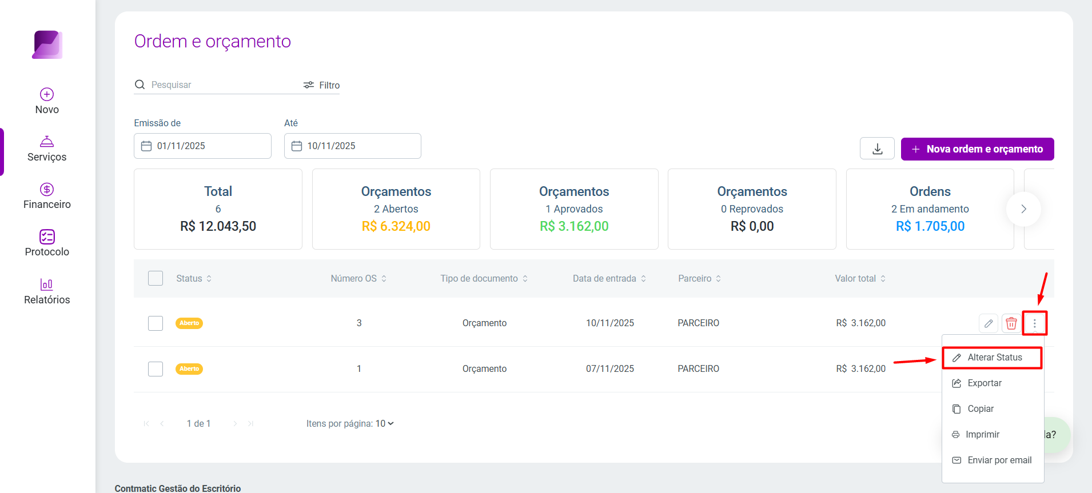Select the Orçamentos 1 Aprovados card
The width and height of the screenshot is (1092, 493).
click(x=574, y=209)
